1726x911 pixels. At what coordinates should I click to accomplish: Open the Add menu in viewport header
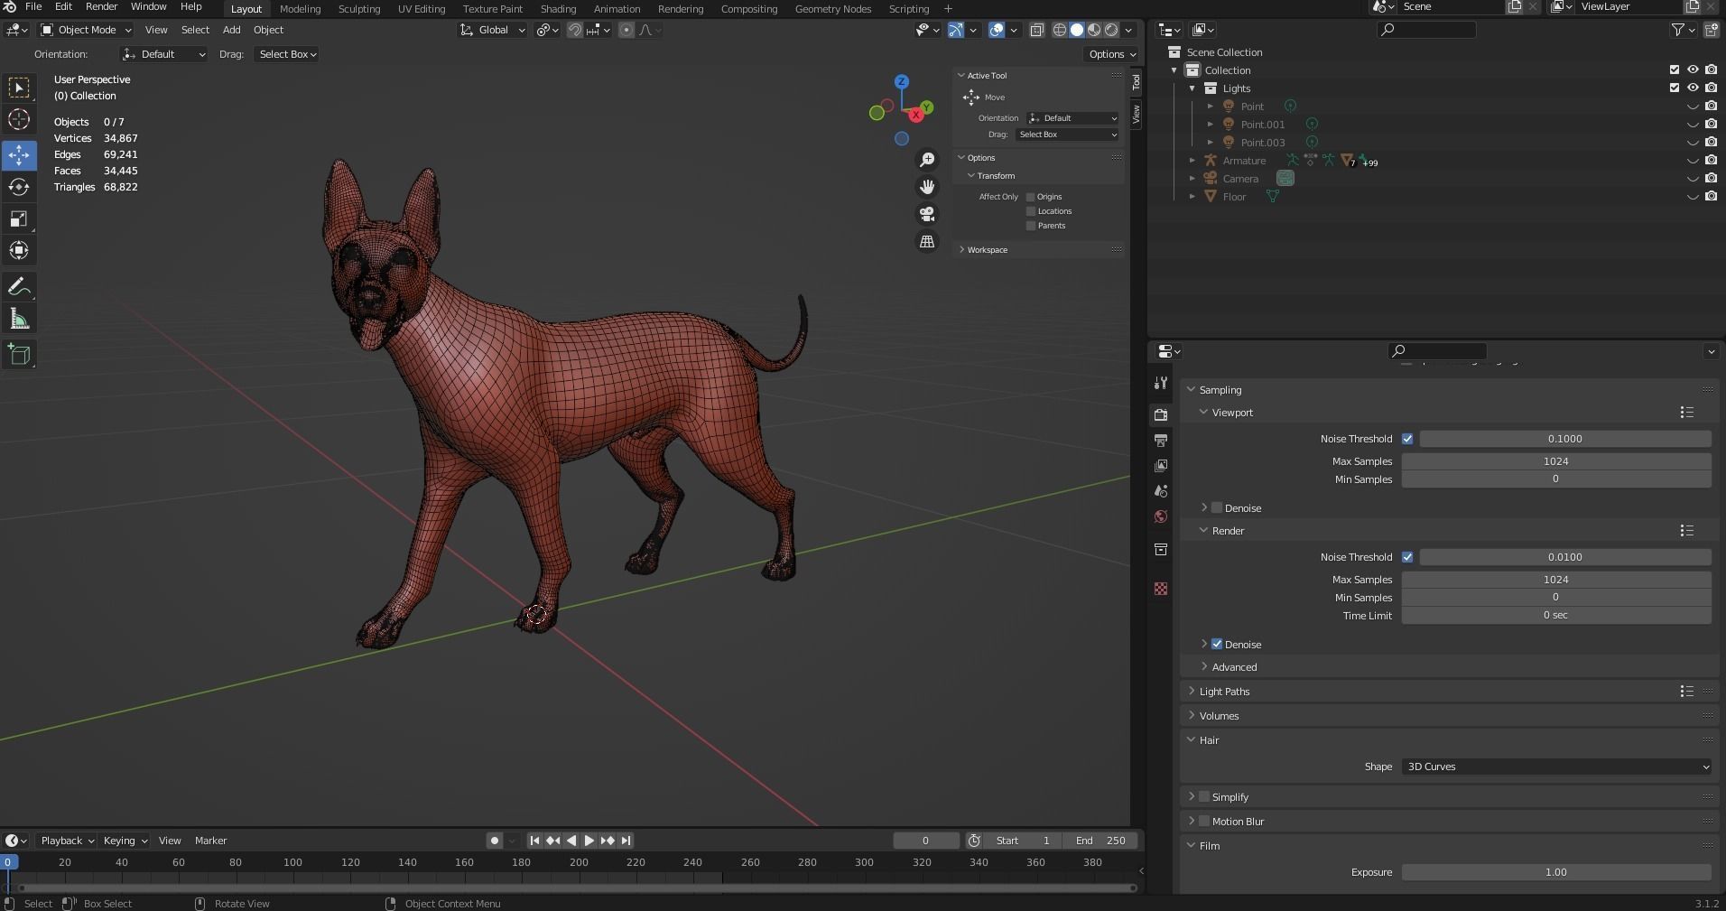click(231, 30)
